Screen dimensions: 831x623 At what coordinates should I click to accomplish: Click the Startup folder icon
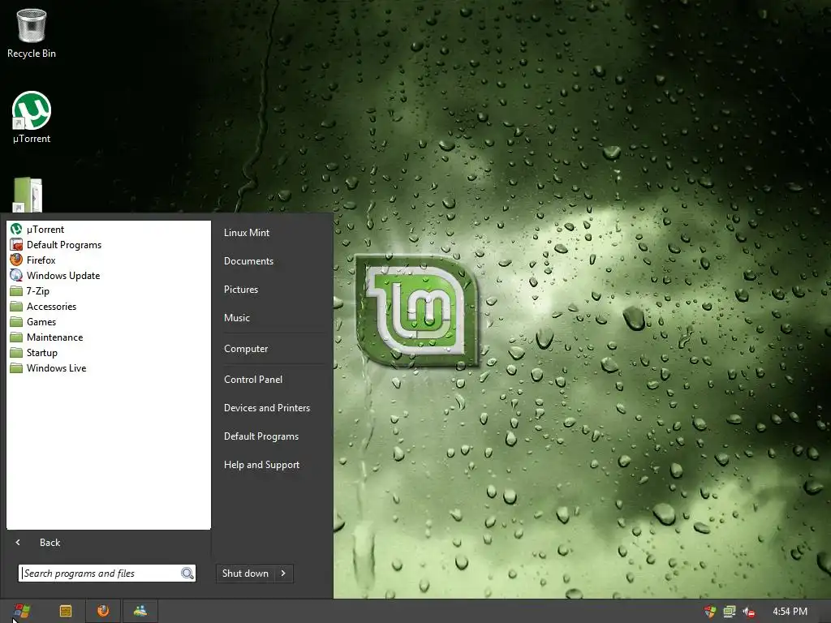[x=16, y=352]
